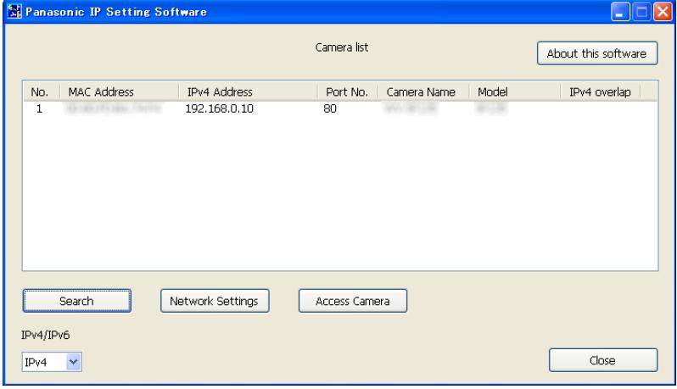Expand the IPv4/IPv6 dropdown
Screen dimensions: 677x389
point(74,362)
